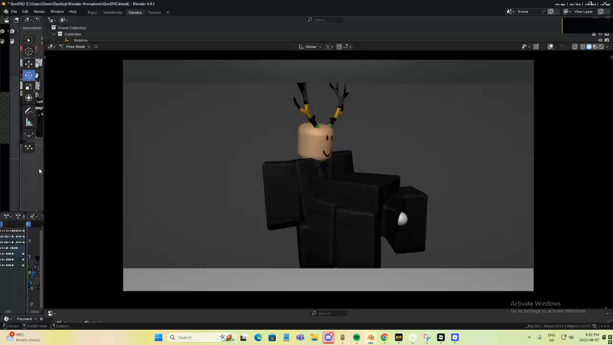Open the viewport header hamburger menu

(96, 46)
